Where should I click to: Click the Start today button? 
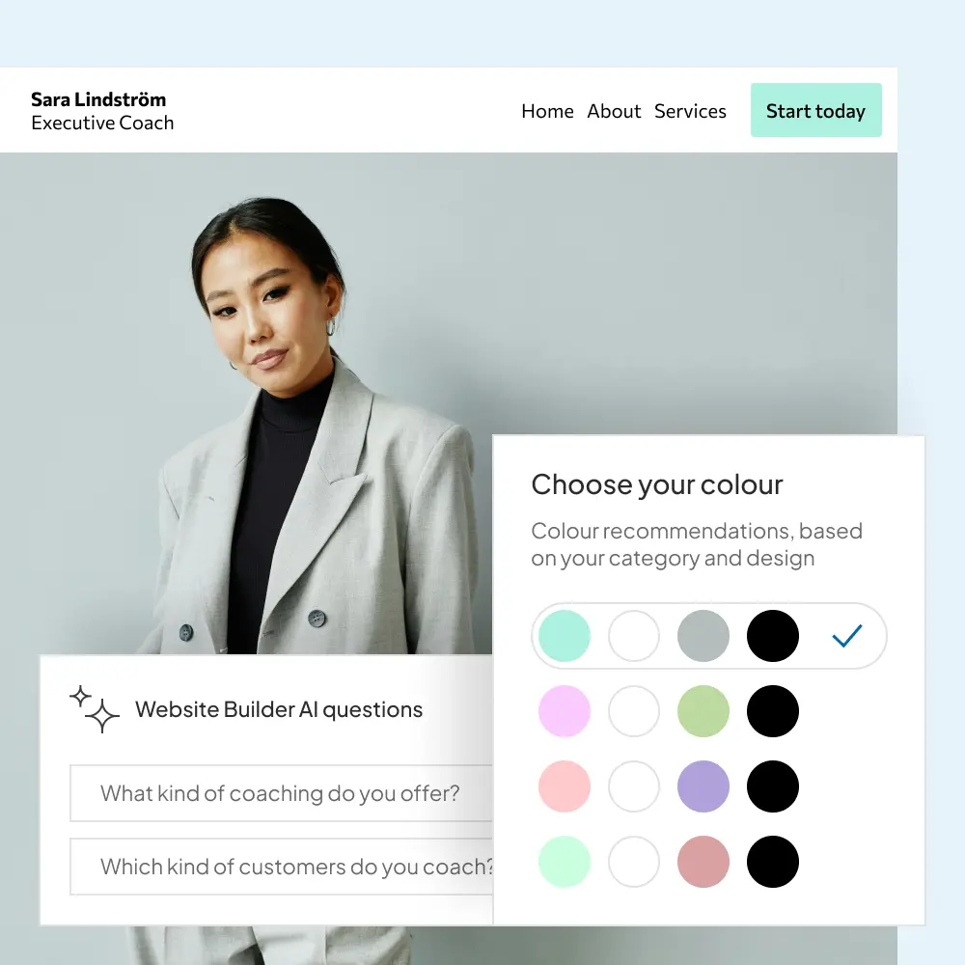[816, 110]
